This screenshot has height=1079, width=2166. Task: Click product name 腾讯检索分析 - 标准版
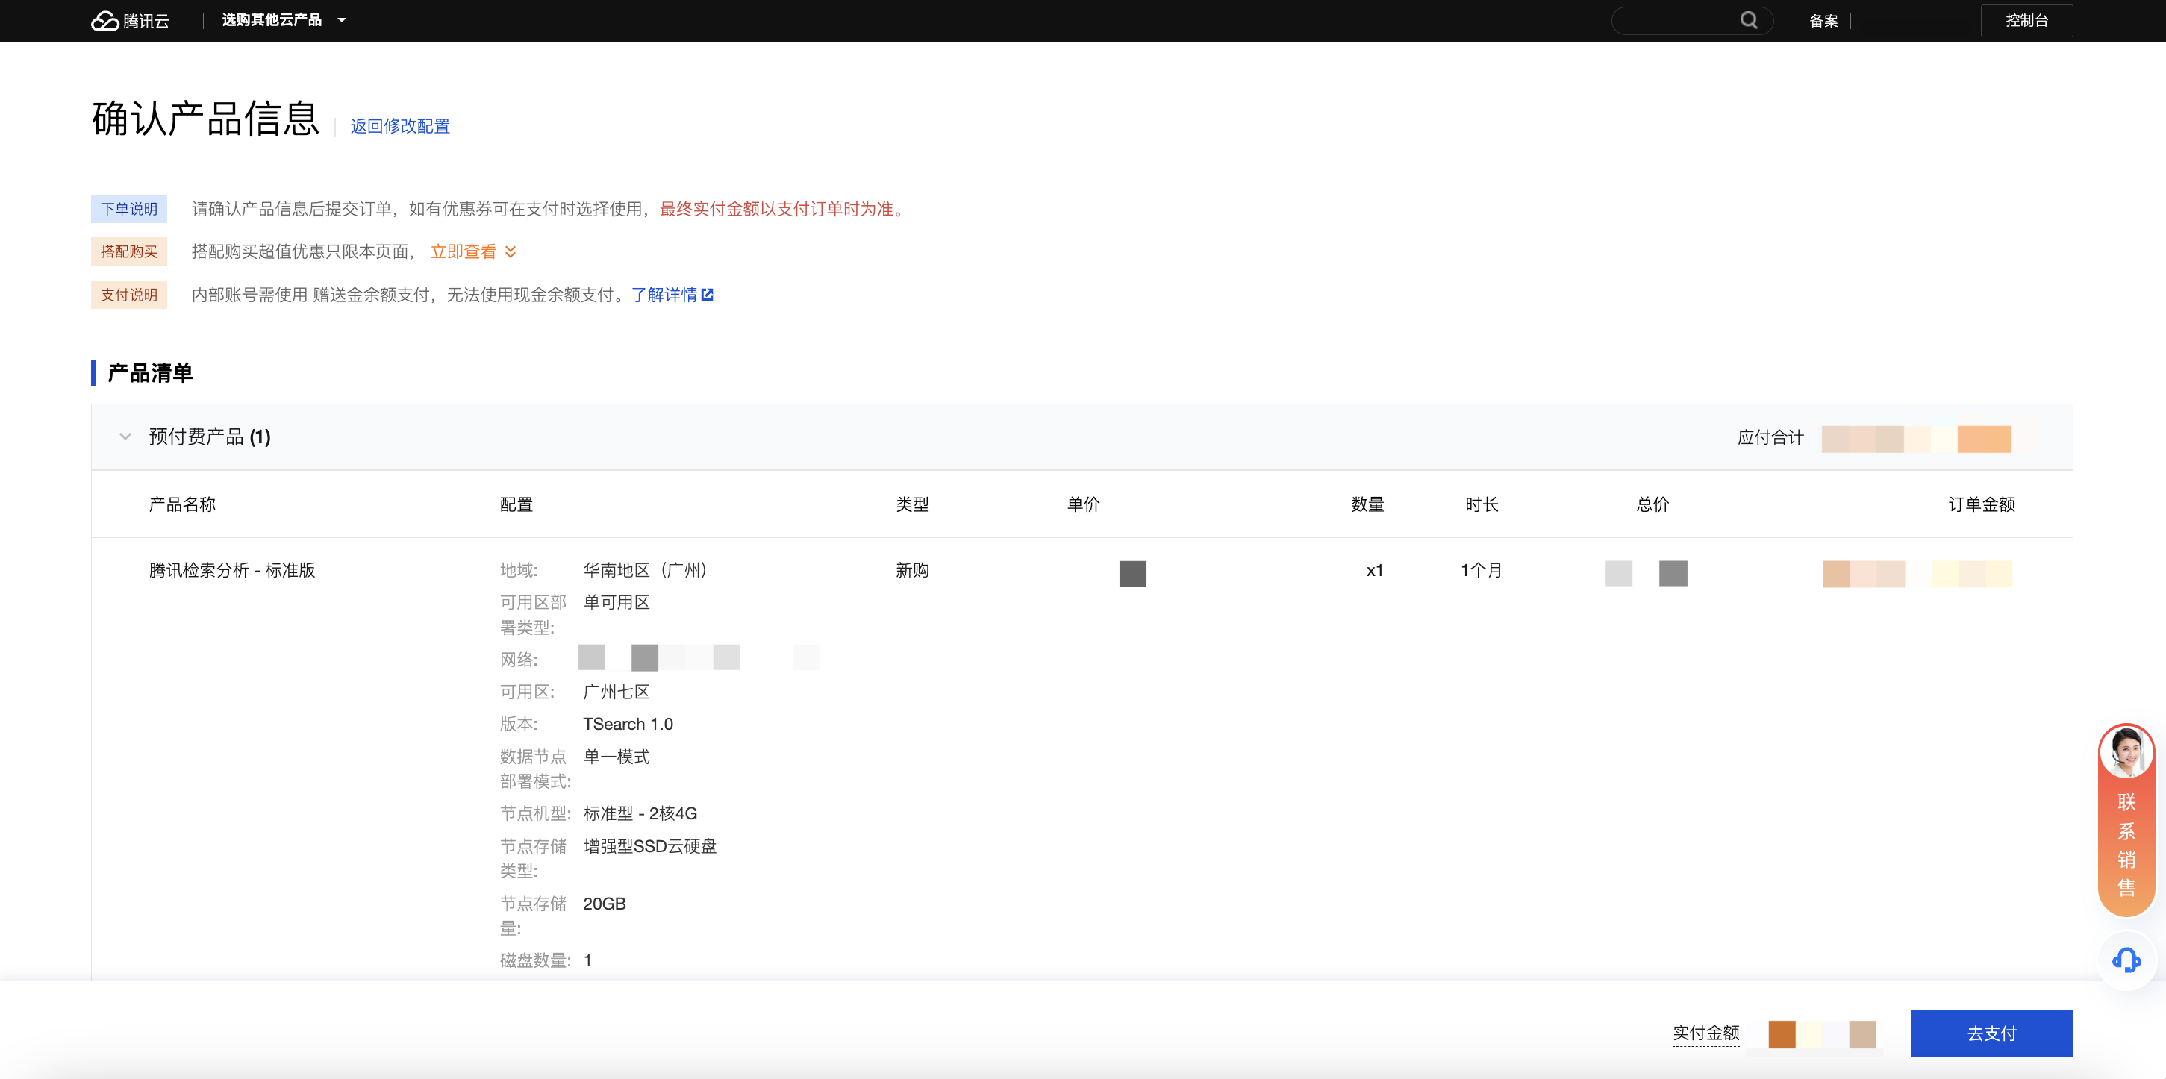click(232, 571)
